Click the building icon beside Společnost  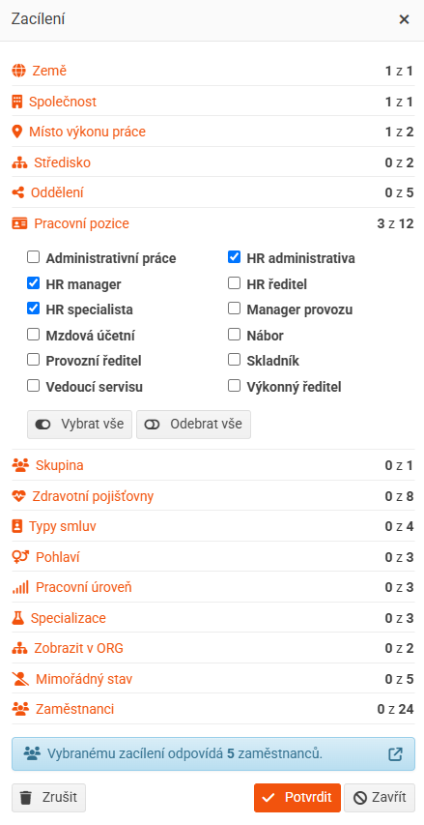click(17, 102)
